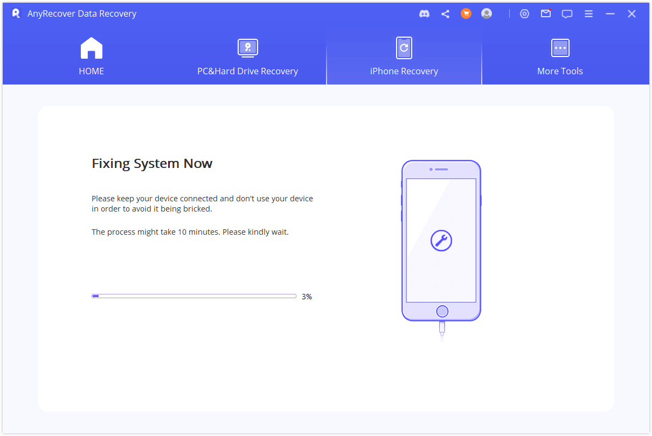Go to the More Tools tab

tap(560, 57)
